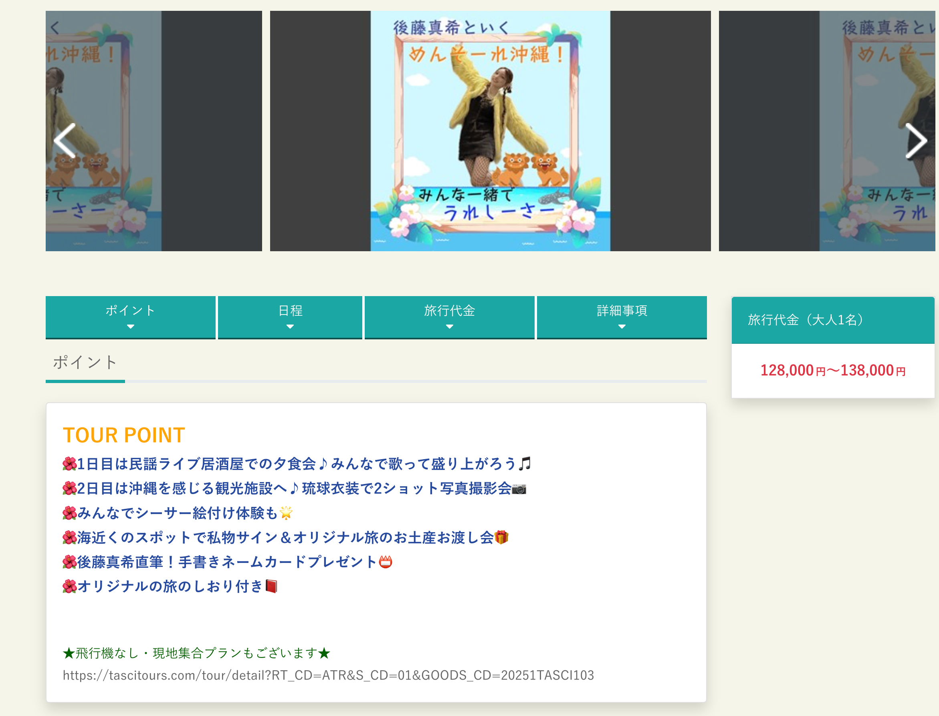
Task: Click the hibiscus emoji before 後藤真希直筆
Action: (69, 562)
